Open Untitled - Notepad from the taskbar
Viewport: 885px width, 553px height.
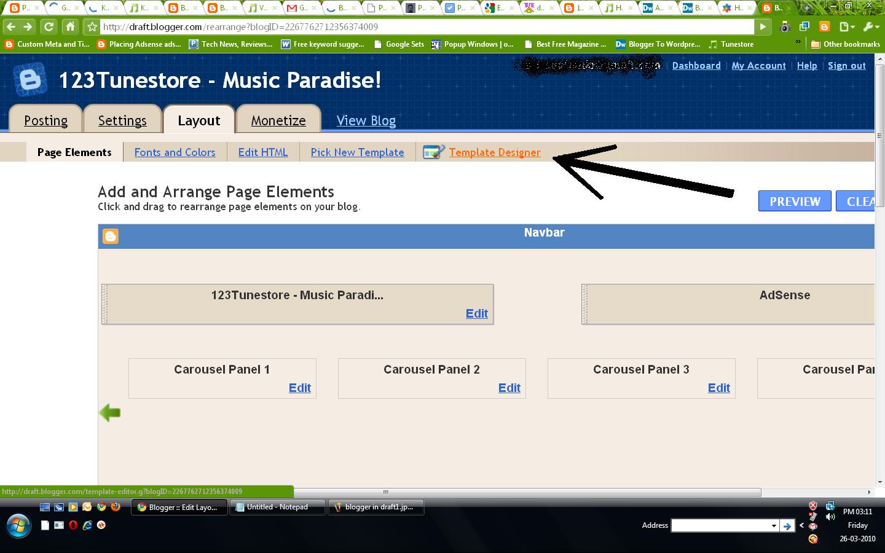pos(277,507)
